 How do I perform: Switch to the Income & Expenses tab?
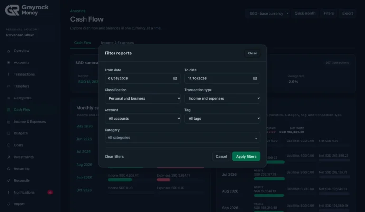point(117,43)
